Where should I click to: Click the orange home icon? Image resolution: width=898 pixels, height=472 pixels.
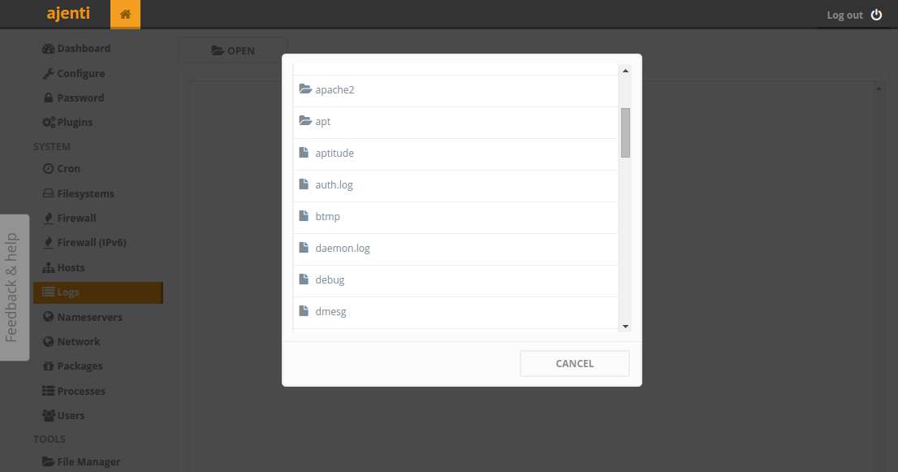(125, 15)
